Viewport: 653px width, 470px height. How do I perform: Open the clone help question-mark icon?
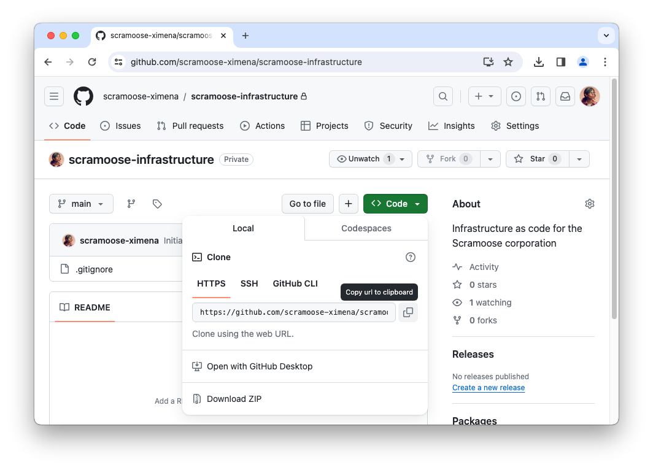[x=411, y=257]
